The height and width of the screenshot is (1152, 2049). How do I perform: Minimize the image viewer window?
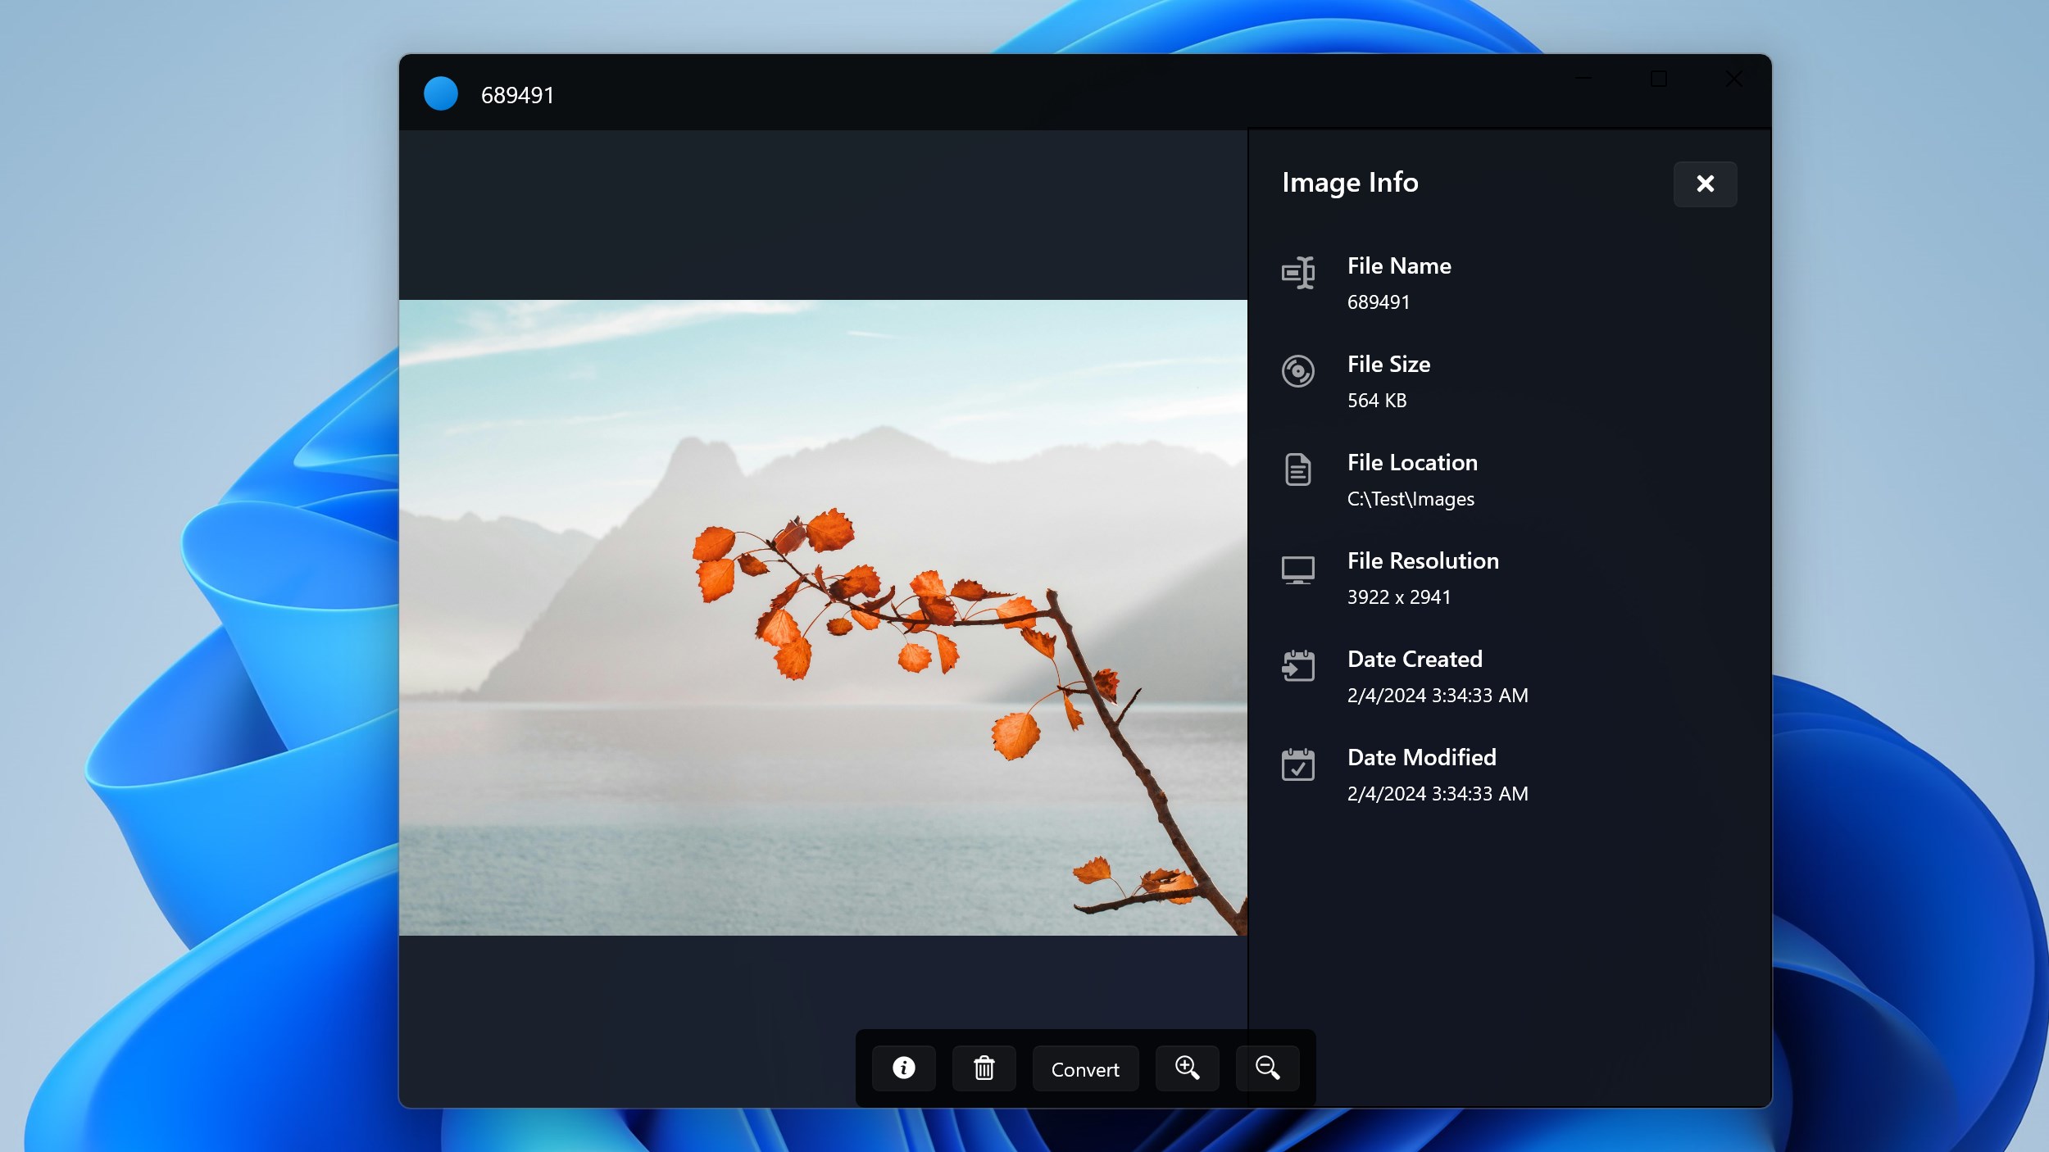click(x=1583, y=79)
